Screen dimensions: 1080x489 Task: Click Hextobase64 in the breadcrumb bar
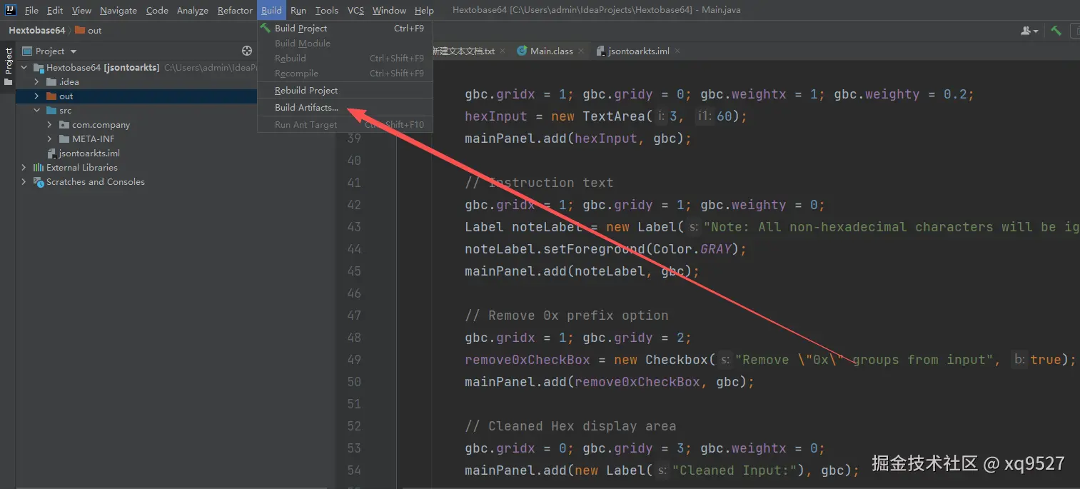[36, 30]
